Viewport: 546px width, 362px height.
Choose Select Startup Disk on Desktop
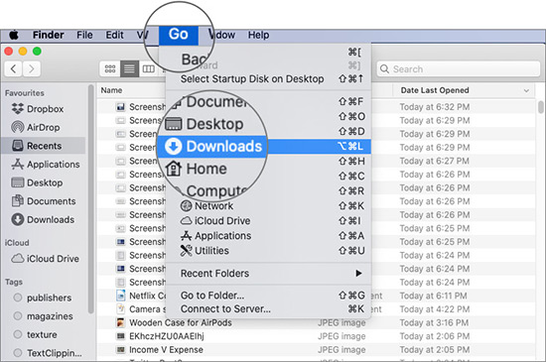pyautogui.click(x=268, y=79)
